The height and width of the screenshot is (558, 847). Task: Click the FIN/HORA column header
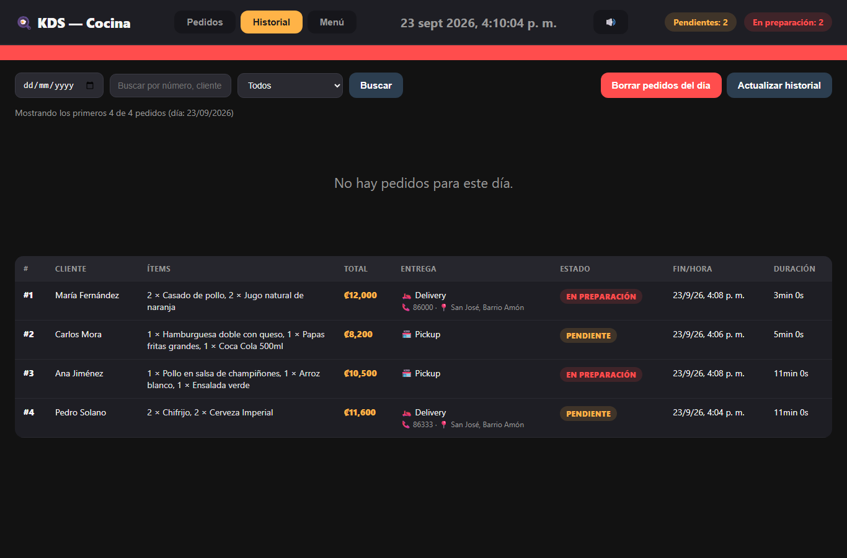(x=693, y=269)
